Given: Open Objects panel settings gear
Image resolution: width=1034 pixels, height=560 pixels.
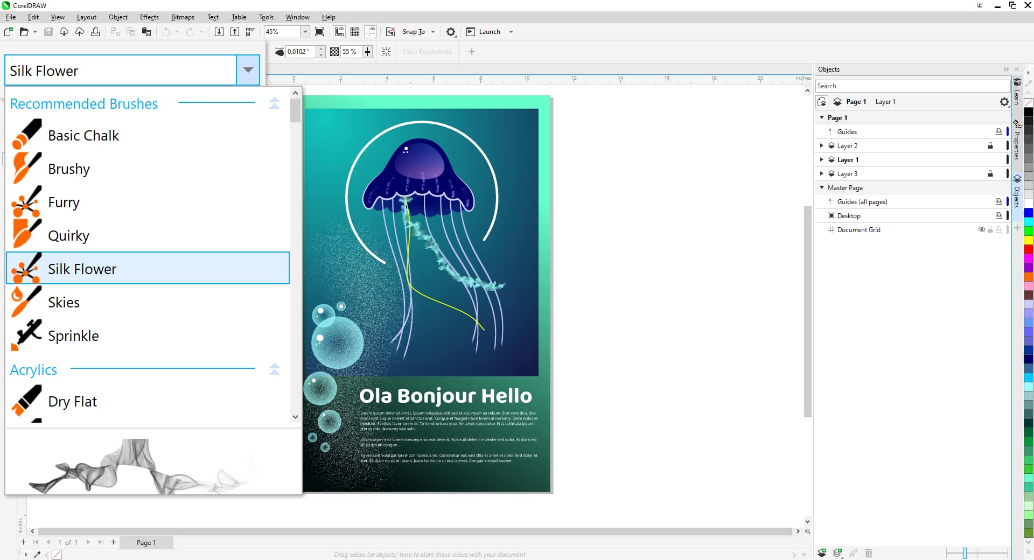Looking at the screenshot, I should 1004,102.
